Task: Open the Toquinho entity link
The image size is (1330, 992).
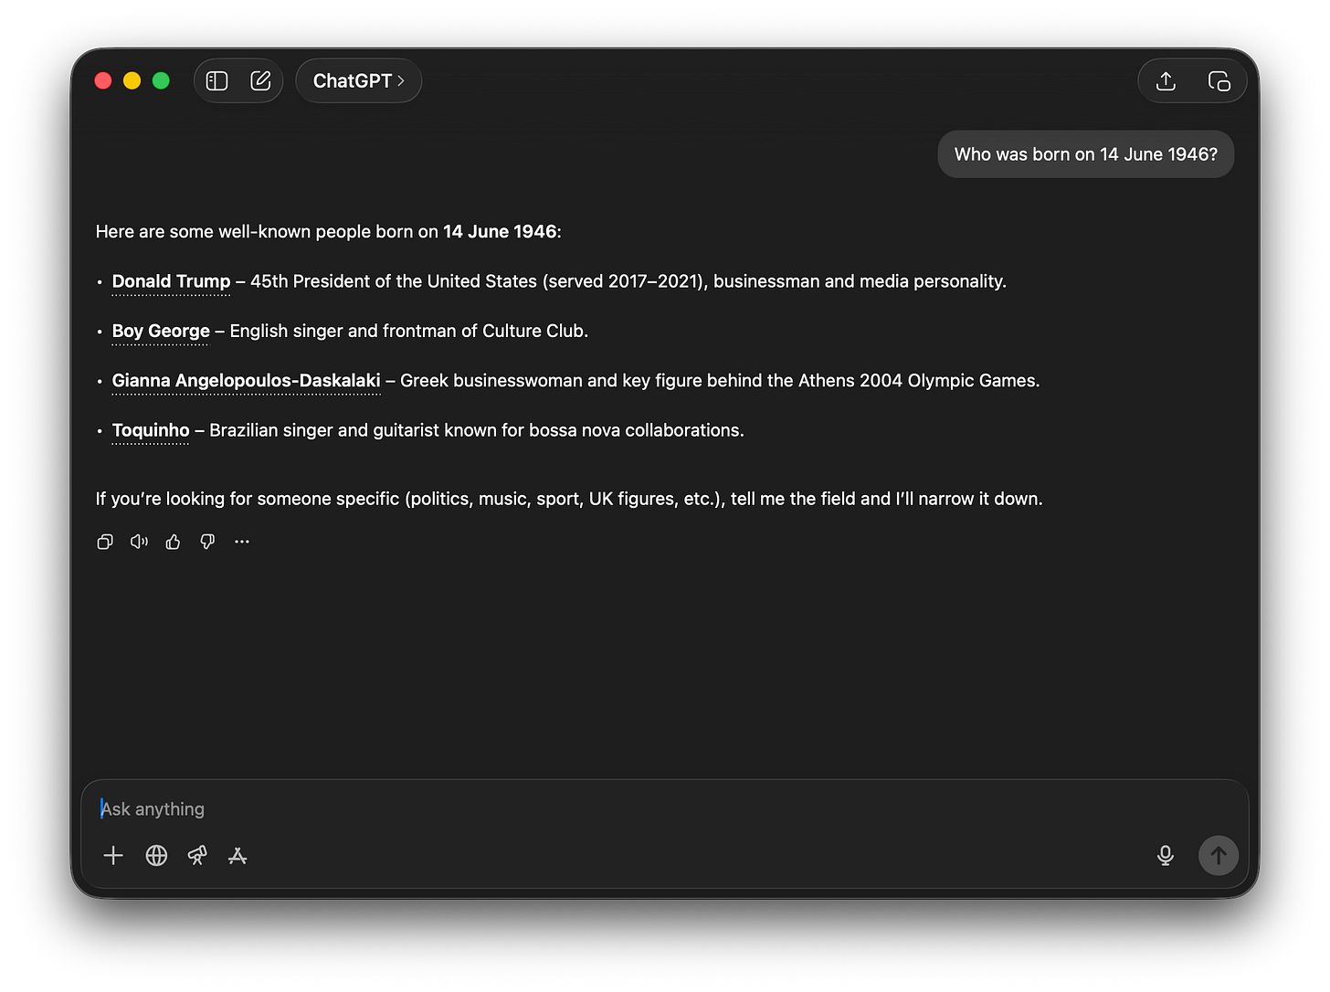Action: click(151, 430)
